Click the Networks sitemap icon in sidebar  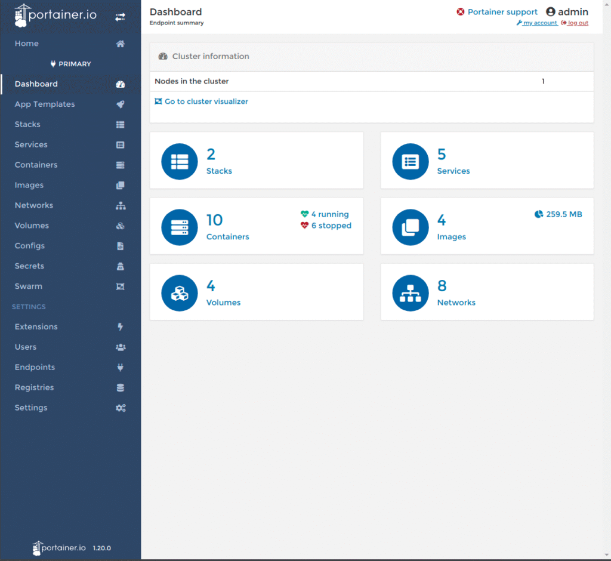121,205
